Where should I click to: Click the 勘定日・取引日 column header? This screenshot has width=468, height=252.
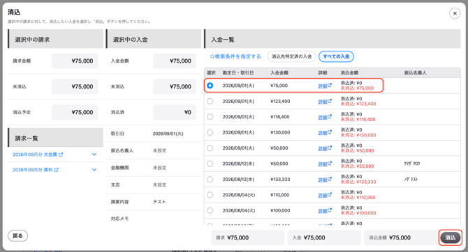[238, 72]
